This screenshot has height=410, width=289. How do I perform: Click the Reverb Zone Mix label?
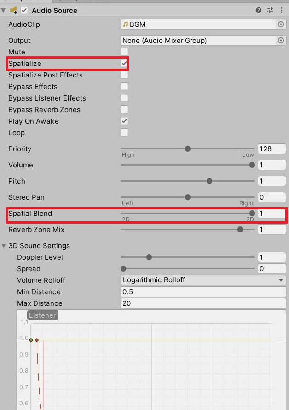(36, 230)
